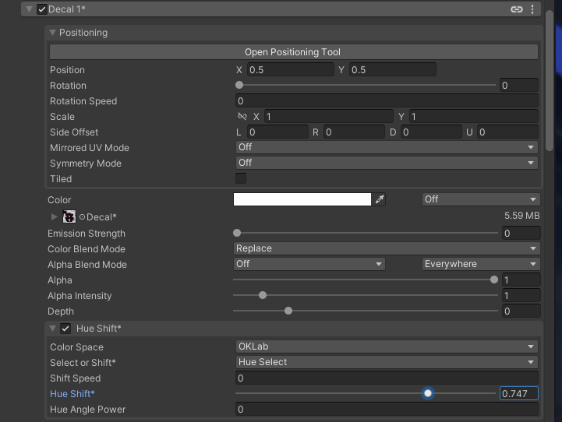Click the link icon in Decal 1 header
The width and height of the screenshot is (562, 422).
tap(516, 9)
